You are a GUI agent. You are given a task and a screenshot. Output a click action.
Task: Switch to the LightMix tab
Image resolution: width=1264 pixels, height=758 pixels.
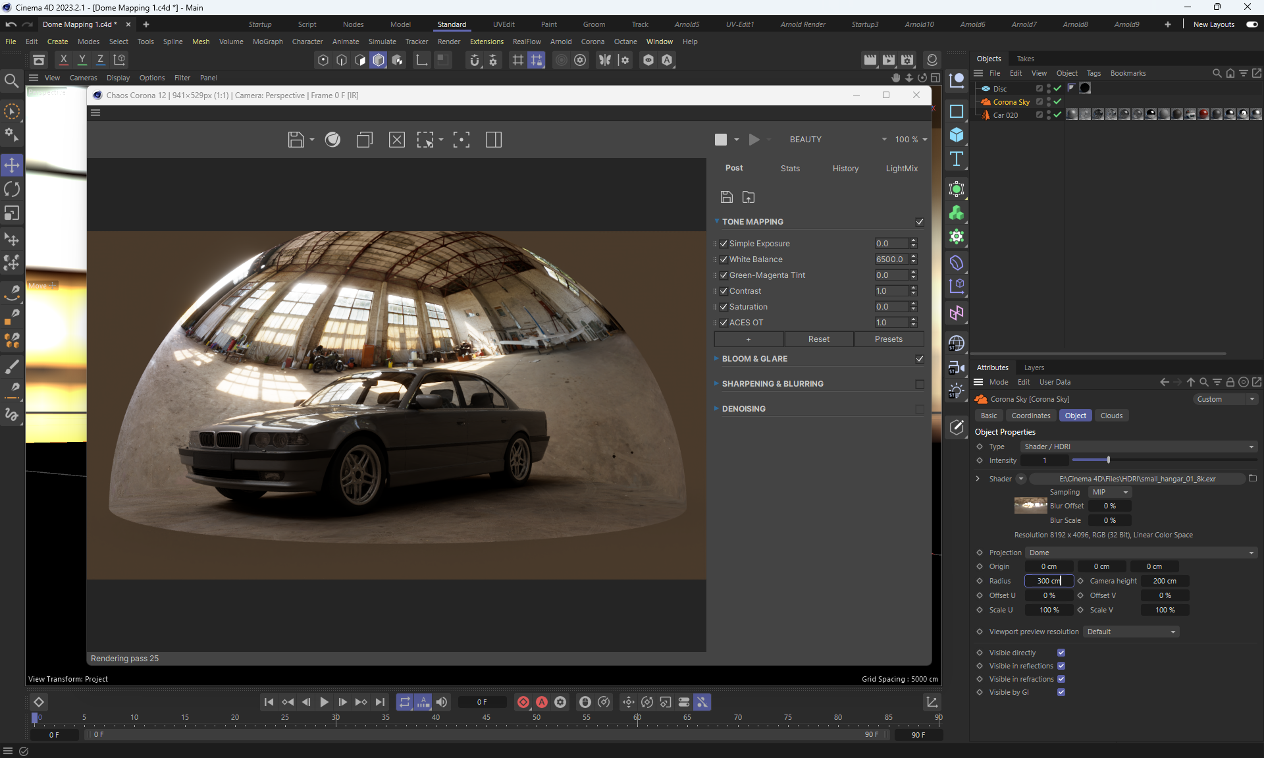pyautogui.click(x=901, y=169)
